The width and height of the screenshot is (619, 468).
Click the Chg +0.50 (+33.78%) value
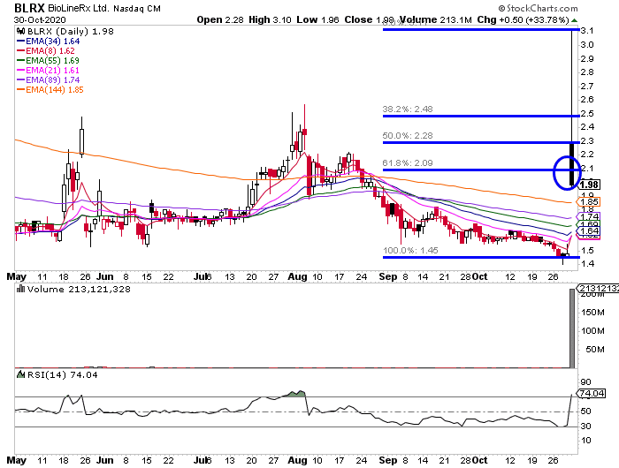(x=523, y=19)
